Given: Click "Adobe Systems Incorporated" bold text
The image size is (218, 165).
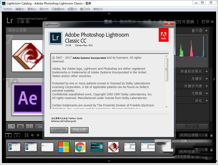Looking at the screenshot, I should click(89, 58).
